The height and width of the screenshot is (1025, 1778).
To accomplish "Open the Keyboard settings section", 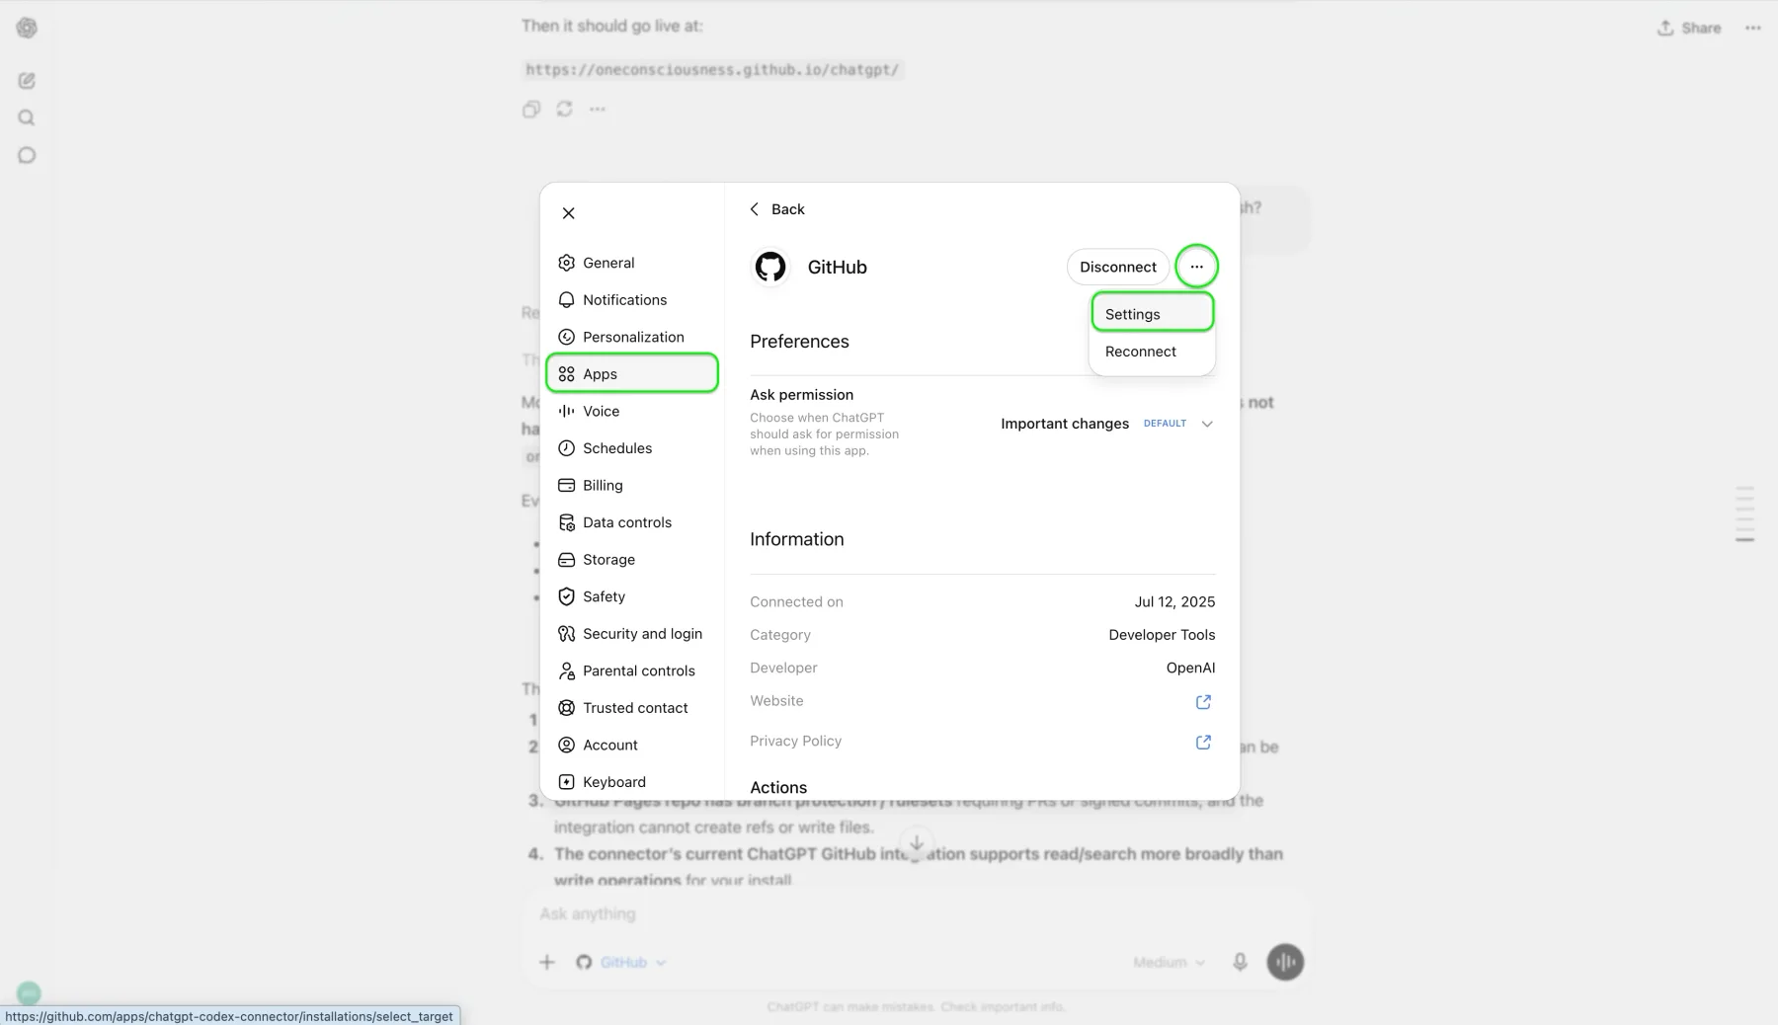I will [632, 782].
